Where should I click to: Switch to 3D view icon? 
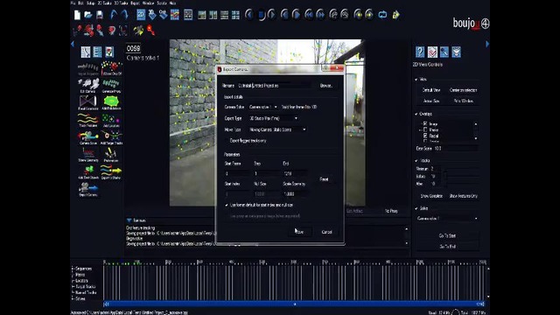point(152,15)
